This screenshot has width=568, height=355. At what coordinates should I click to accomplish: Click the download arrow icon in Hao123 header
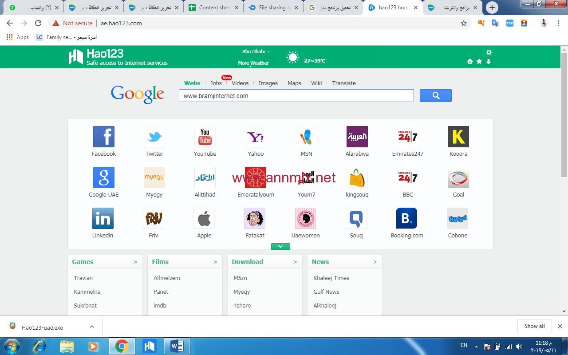489,62
